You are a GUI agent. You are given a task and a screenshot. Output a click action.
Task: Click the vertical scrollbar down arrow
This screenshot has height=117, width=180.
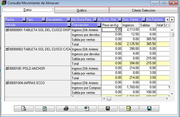pos(172,94)
